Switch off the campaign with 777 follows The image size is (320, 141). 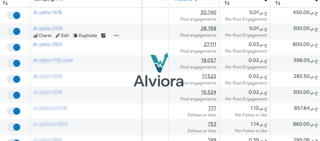[x=14, y=111]
